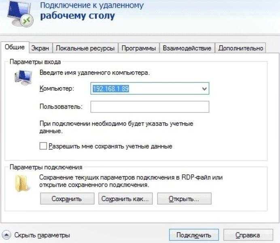Open the Дополнительно tab

point(240,48)
